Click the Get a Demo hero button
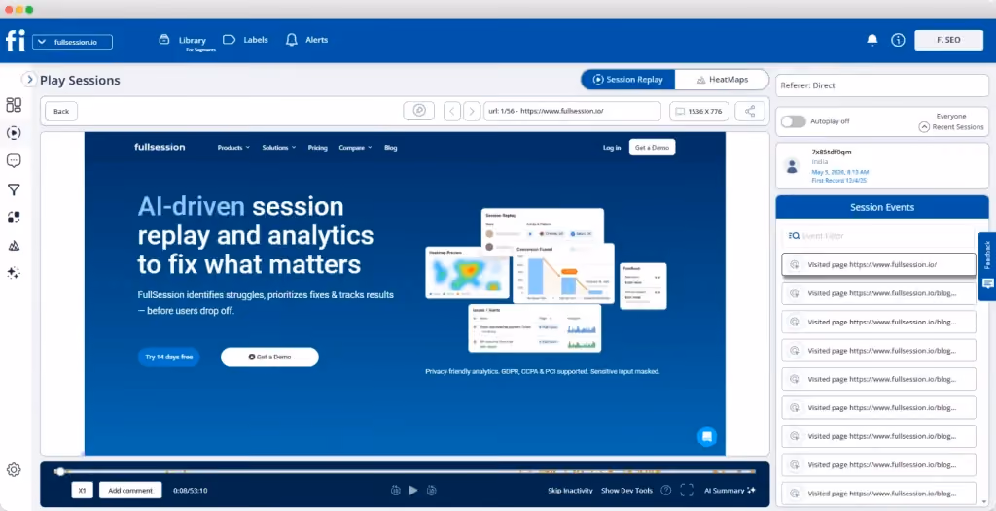Image resolution: width=996 pixels, height=511 pixels. (x=269, y=357)
